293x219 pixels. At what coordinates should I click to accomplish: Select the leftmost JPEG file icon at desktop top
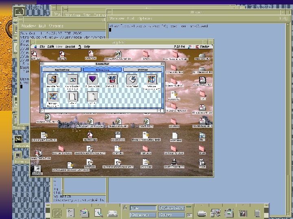34,54
